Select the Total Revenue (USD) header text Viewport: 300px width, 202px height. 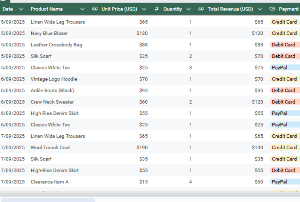pos(230,9)
